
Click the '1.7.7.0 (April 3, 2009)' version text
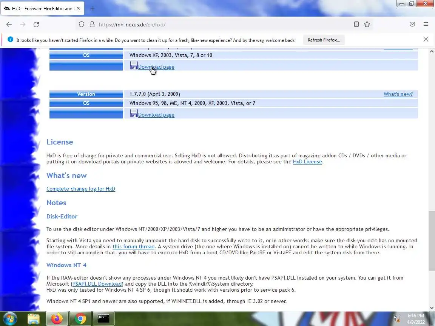[x=155, y=94]
